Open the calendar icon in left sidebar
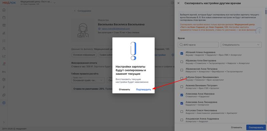Image resolution: width=267 pixels, height=131 pixels. [4, 18]
